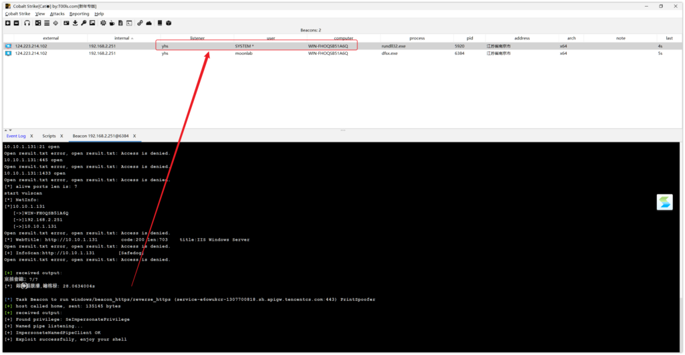Switch to Session Table view icon

pyautogui.click(x=47, y=23)
